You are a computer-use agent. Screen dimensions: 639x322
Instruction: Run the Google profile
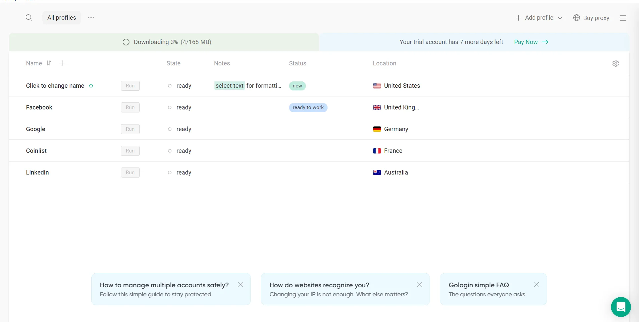coord(130,129)
